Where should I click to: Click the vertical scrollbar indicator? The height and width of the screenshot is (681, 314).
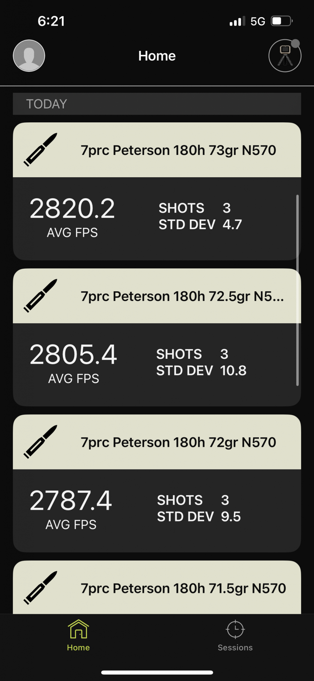[x=297, y=290]
